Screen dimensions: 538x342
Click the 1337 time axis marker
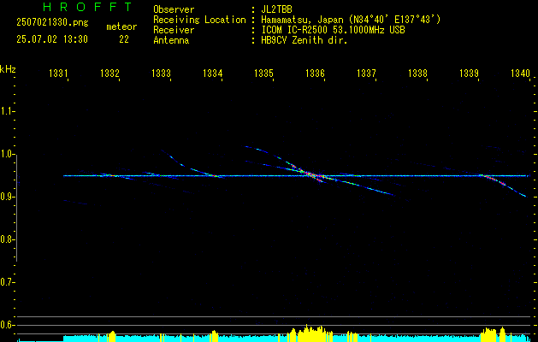[366, 73]
